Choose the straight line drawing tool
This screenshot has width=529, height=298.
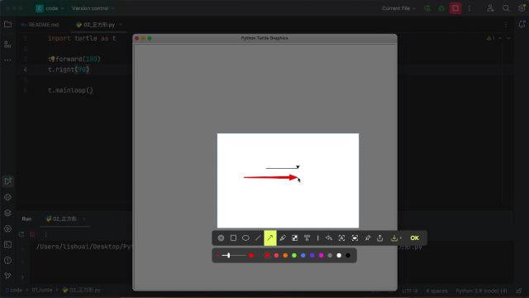258,238
